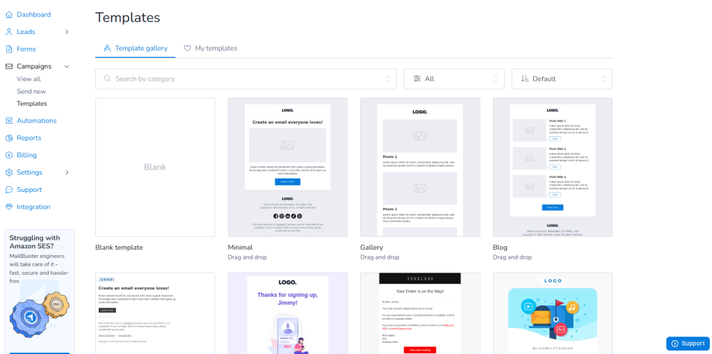Click the Dashboard home icon
Screen dimensions: 712x354
tap(8, 15)
